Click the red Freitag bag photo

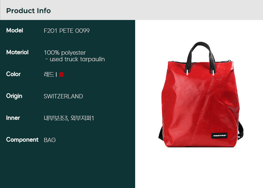point(201,95)
